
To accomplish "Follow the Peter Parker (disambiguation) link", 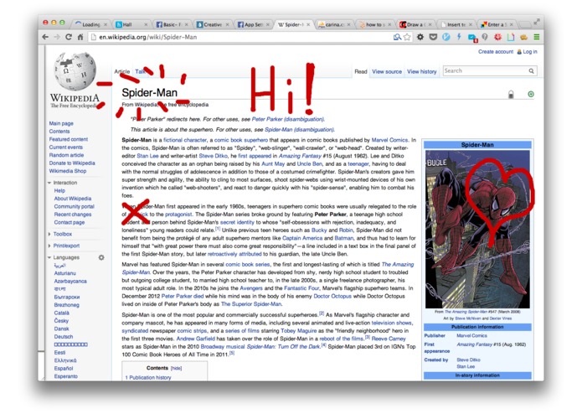I will 288,119.
